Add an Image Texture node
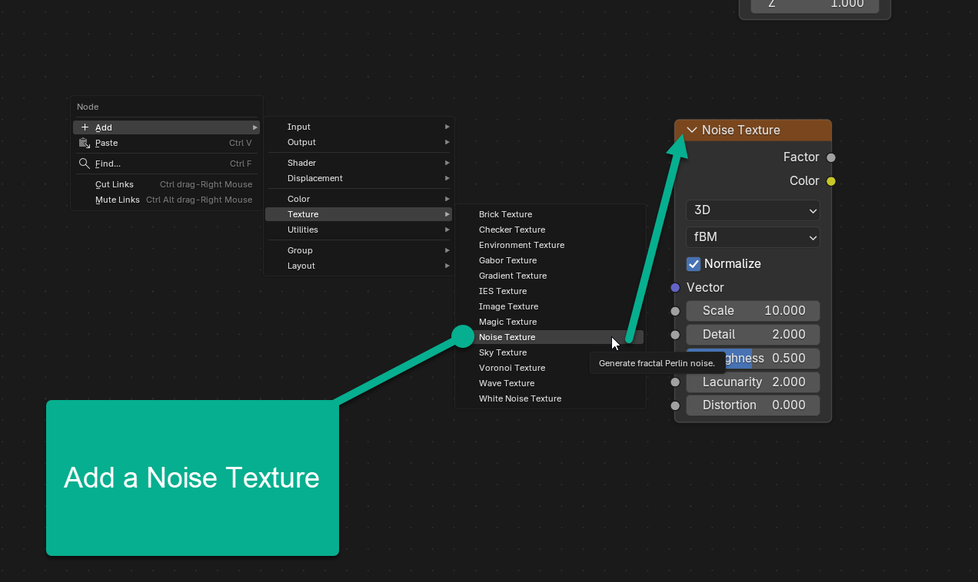Image resolution: width=978 pixels, height=582 pixels. pos(551,306)
